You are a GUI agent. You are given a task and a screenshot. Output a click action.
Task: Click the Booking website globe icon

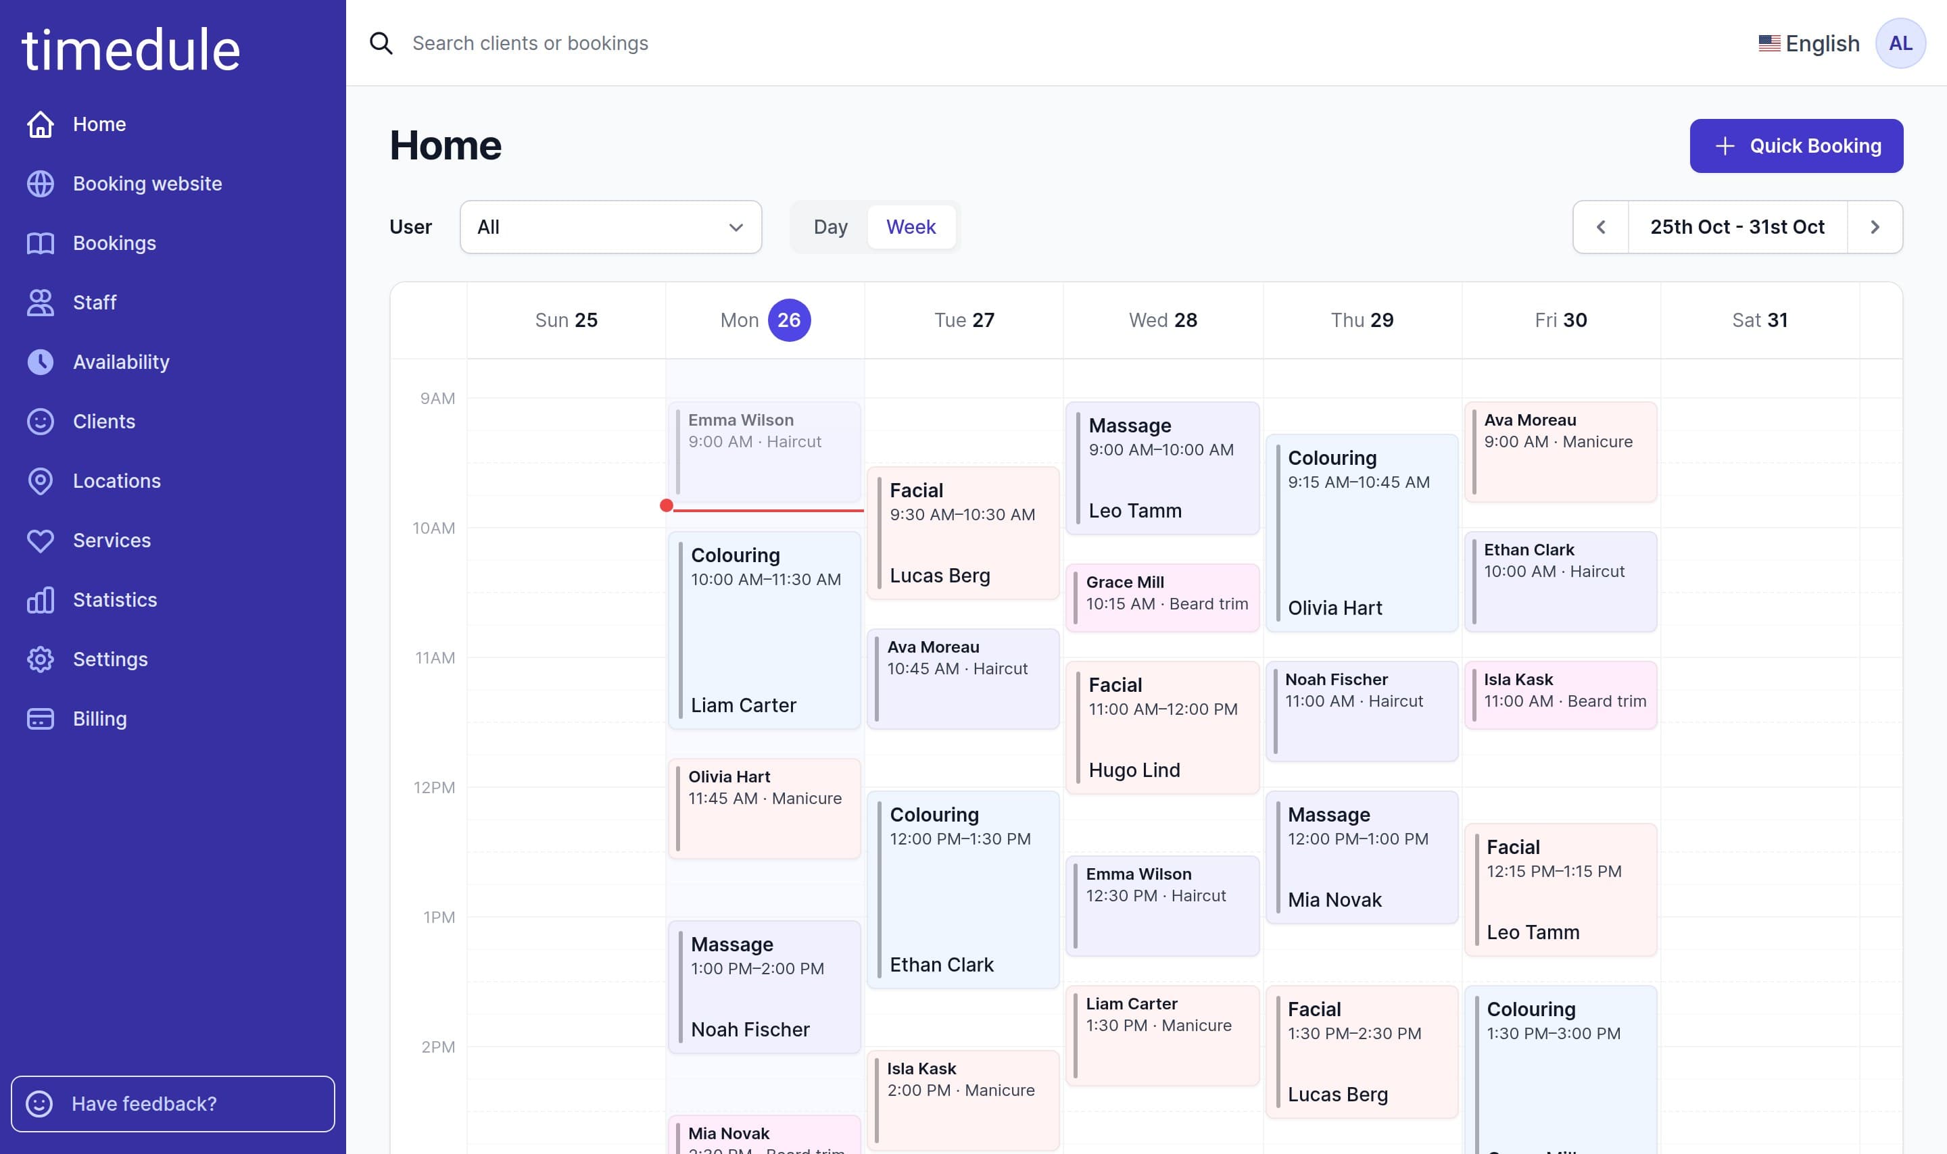(x=41, y=184)
